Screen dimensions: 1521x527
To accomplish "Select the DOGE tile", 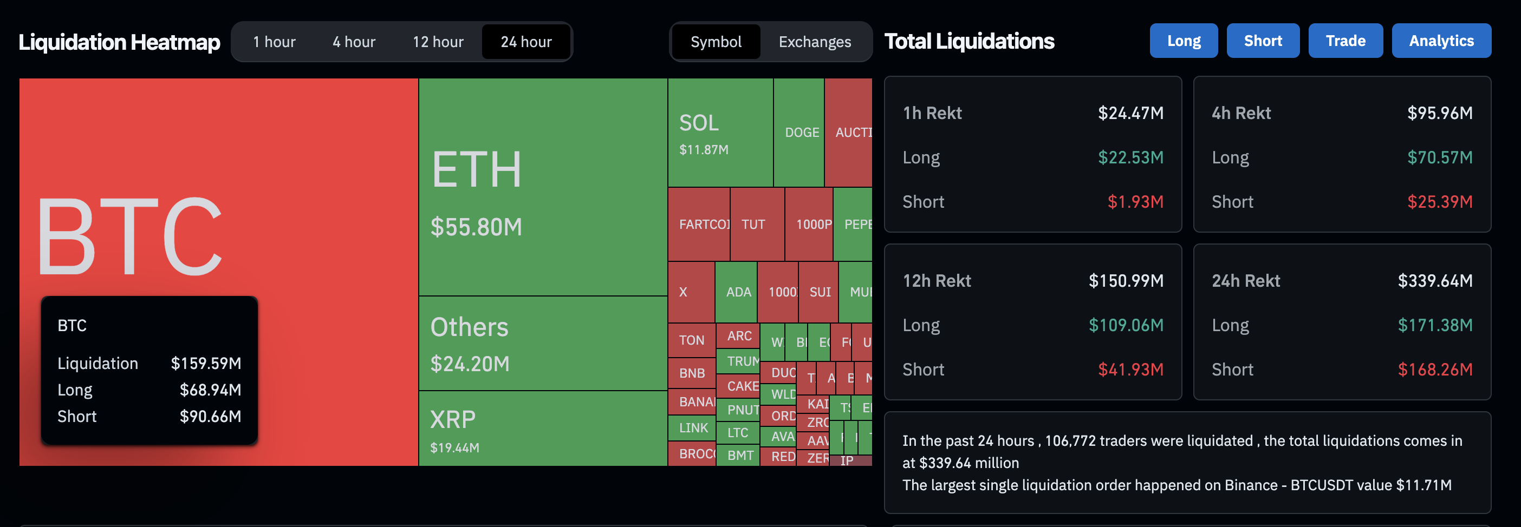I will (x=800, y=131).
